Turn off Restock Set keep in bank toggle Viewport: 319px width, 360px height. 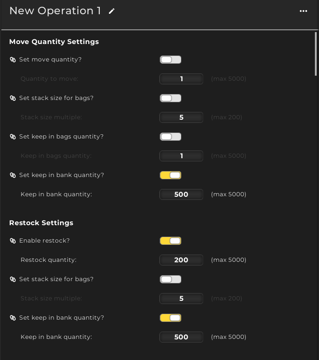tap(170, 318)
